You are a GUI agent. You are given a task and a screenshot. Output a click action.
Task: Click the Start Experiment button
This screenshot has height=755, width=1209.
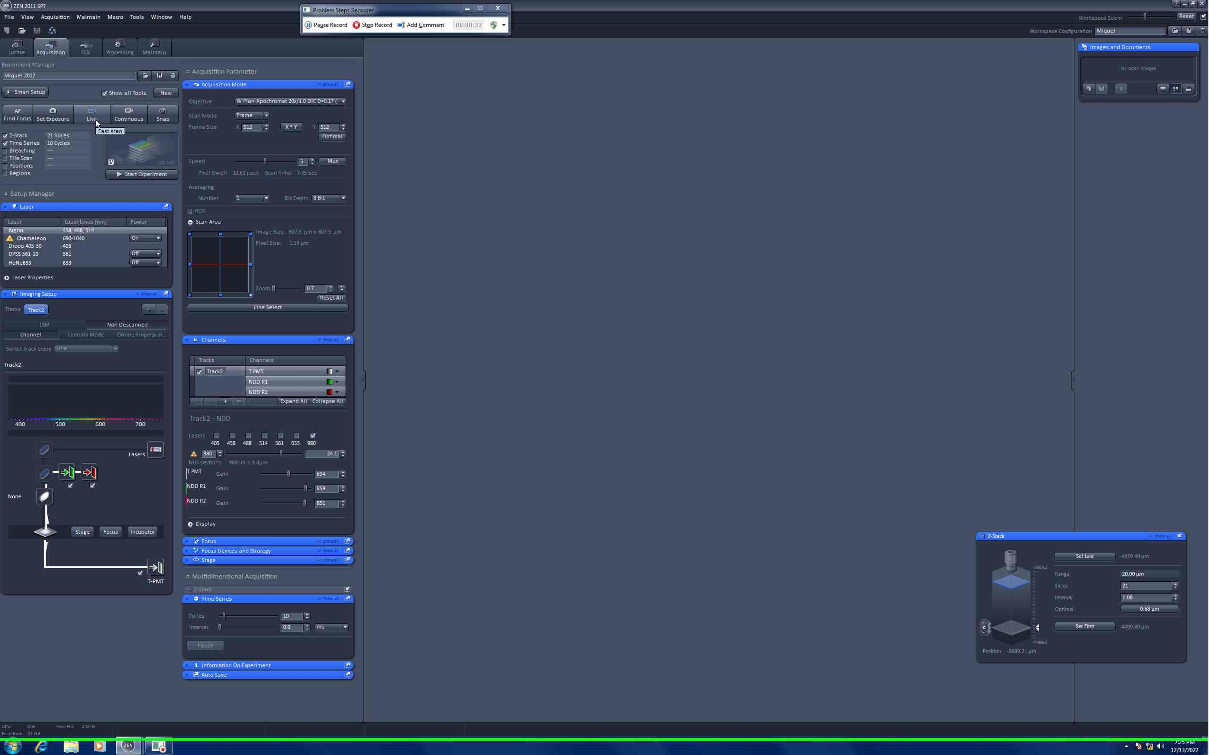(142, 174)
